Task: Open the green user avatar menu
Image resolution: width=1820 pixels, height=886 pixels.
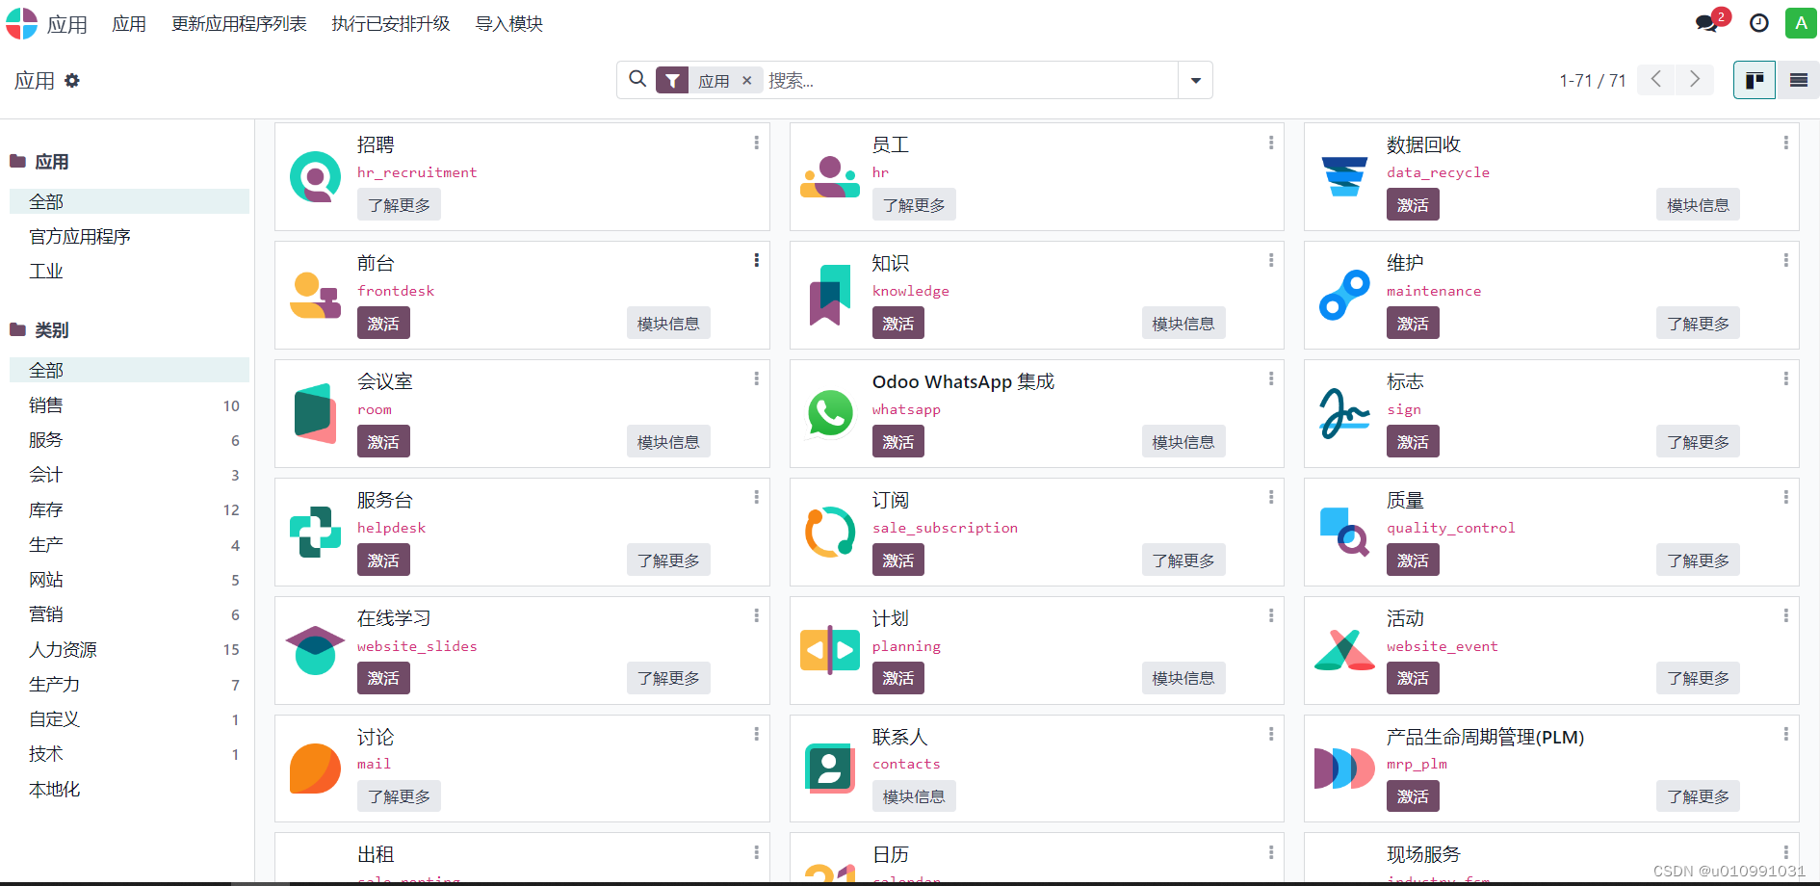Action: (x=1801, y=23)
